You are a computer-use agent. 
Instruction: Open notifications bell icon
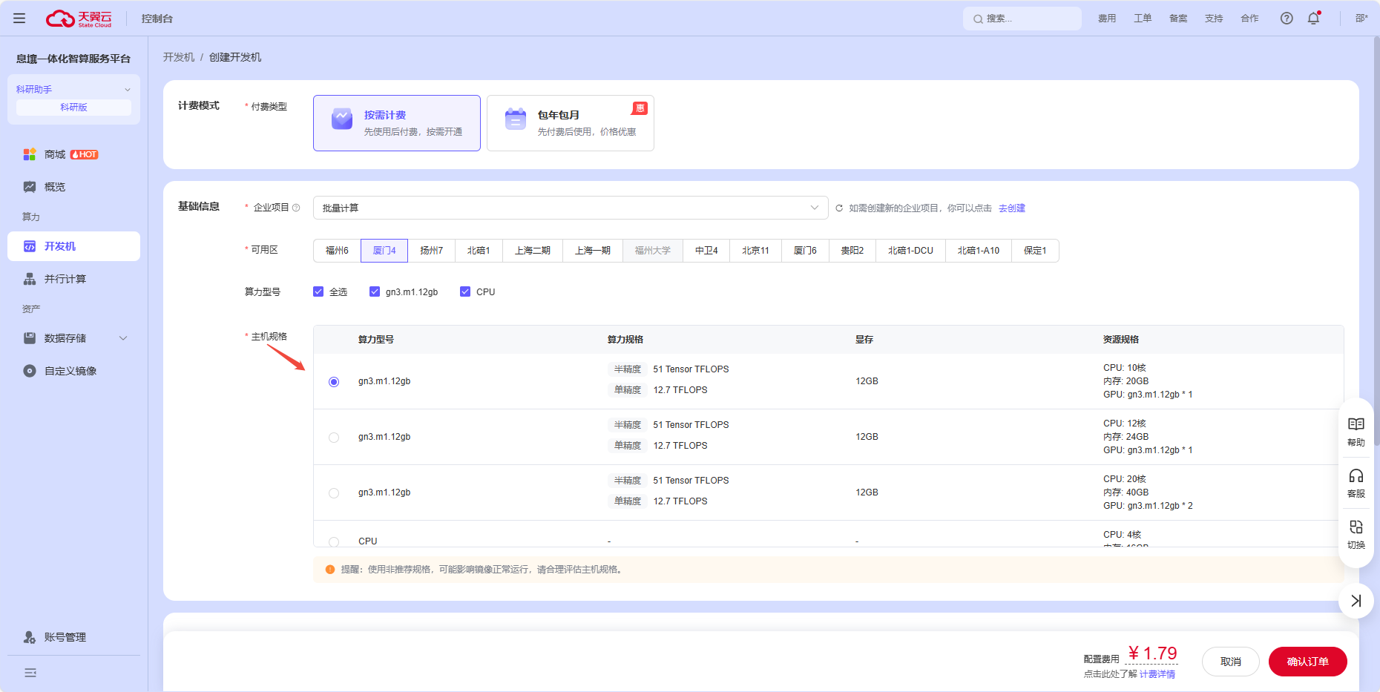click(1313, 19)
